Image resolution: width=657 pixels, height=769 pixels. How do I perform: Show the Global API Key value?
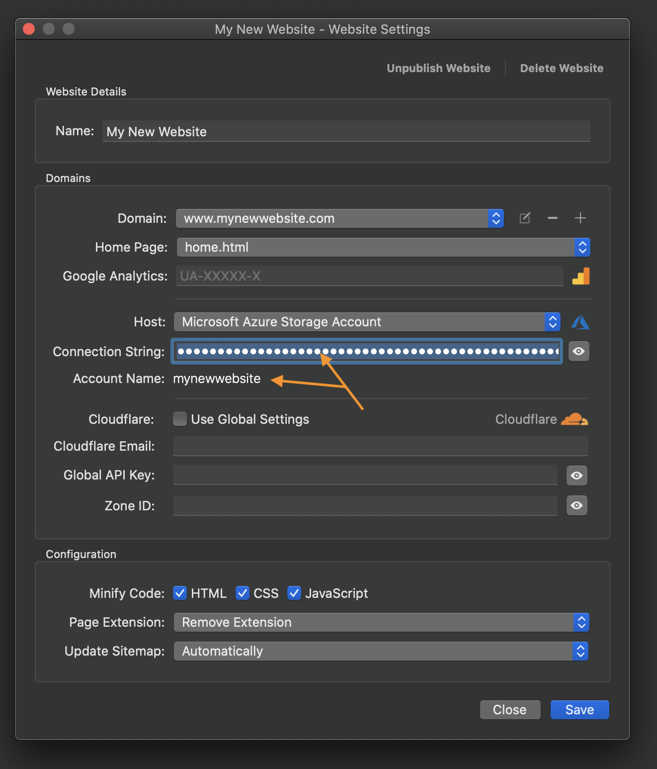point(577,476)
